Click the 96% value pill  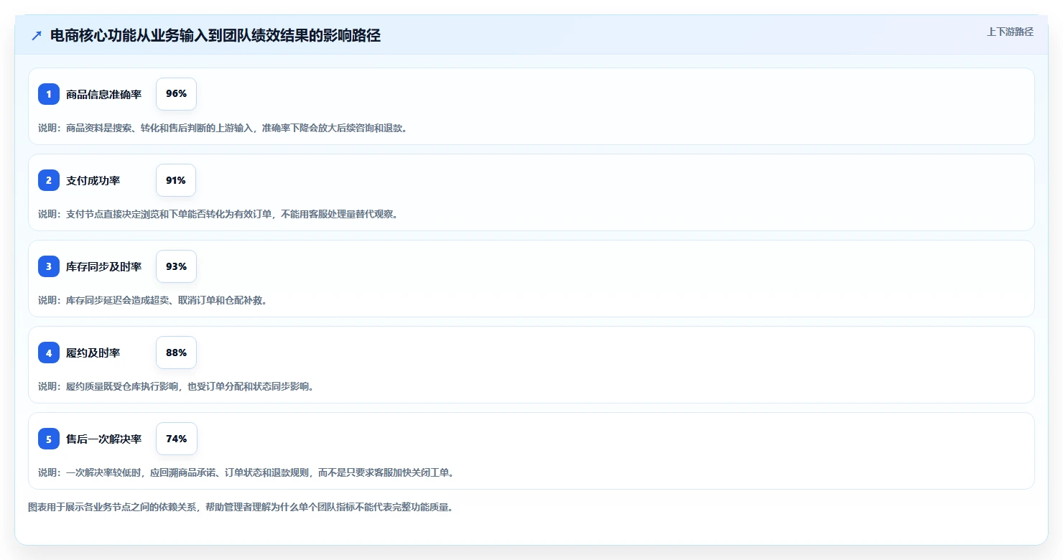click(176, 94)
